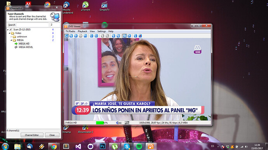
Task: Click the fifth blue toolbar icon before separator
Action: pos(85,36)
